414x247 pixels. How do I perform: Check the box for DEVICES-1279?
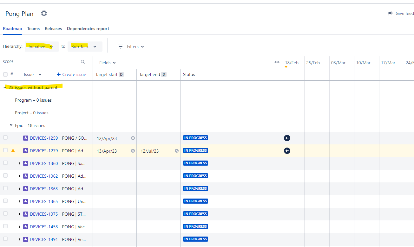point(5,150)
